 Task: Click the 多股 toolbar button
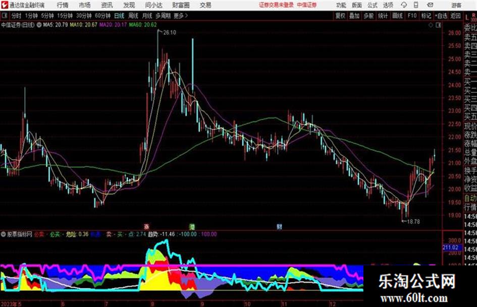coord(368,16)
